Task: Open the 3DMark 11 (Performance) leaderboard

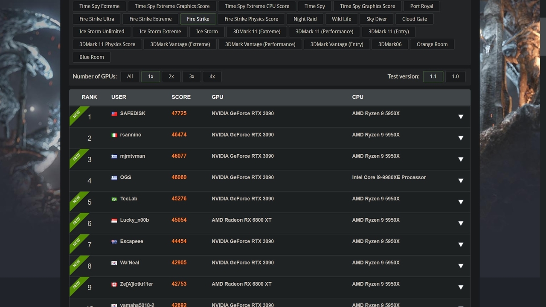Action: click(325, 32)
